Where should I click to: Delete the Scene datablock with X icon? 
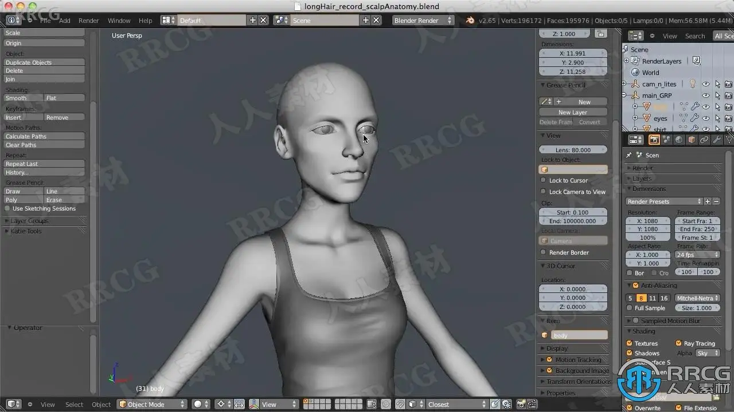point(376,20)
